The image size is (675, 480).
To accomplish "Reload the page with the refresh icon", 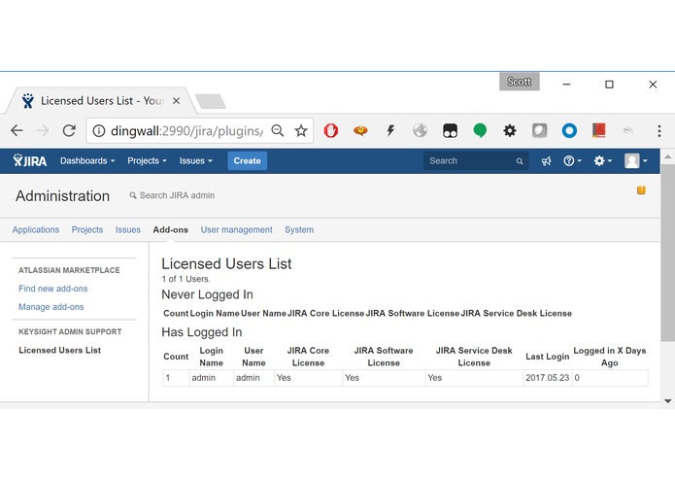I will (x=69, y=130).
